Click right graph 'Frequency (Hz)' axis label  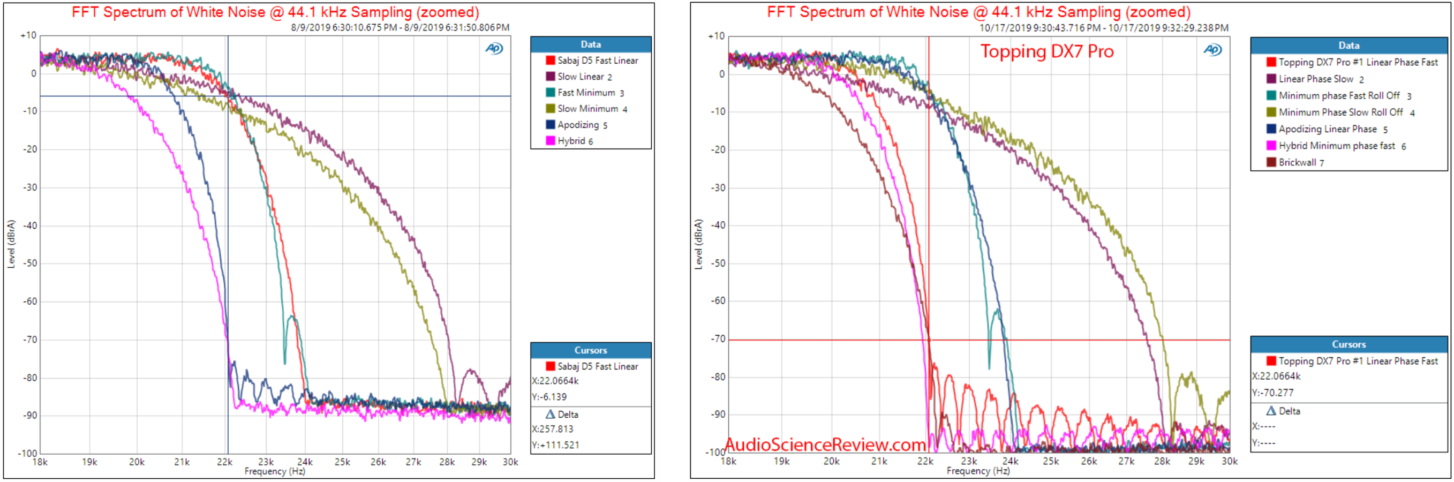pyautogui.click(x=977, y=470)
